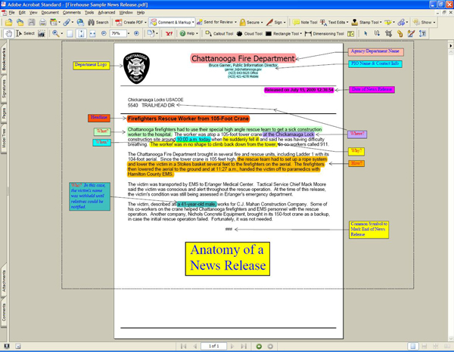The height and width of the screenshot is (352, 454).
Task: Open the Attachments side tab
Action: coord(4,281)
